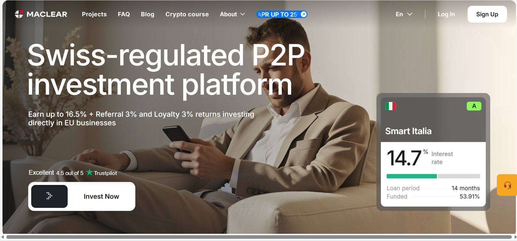Click the arrow icon in APR banner
This screenshot has width=517, height=241.
(304, 14)
